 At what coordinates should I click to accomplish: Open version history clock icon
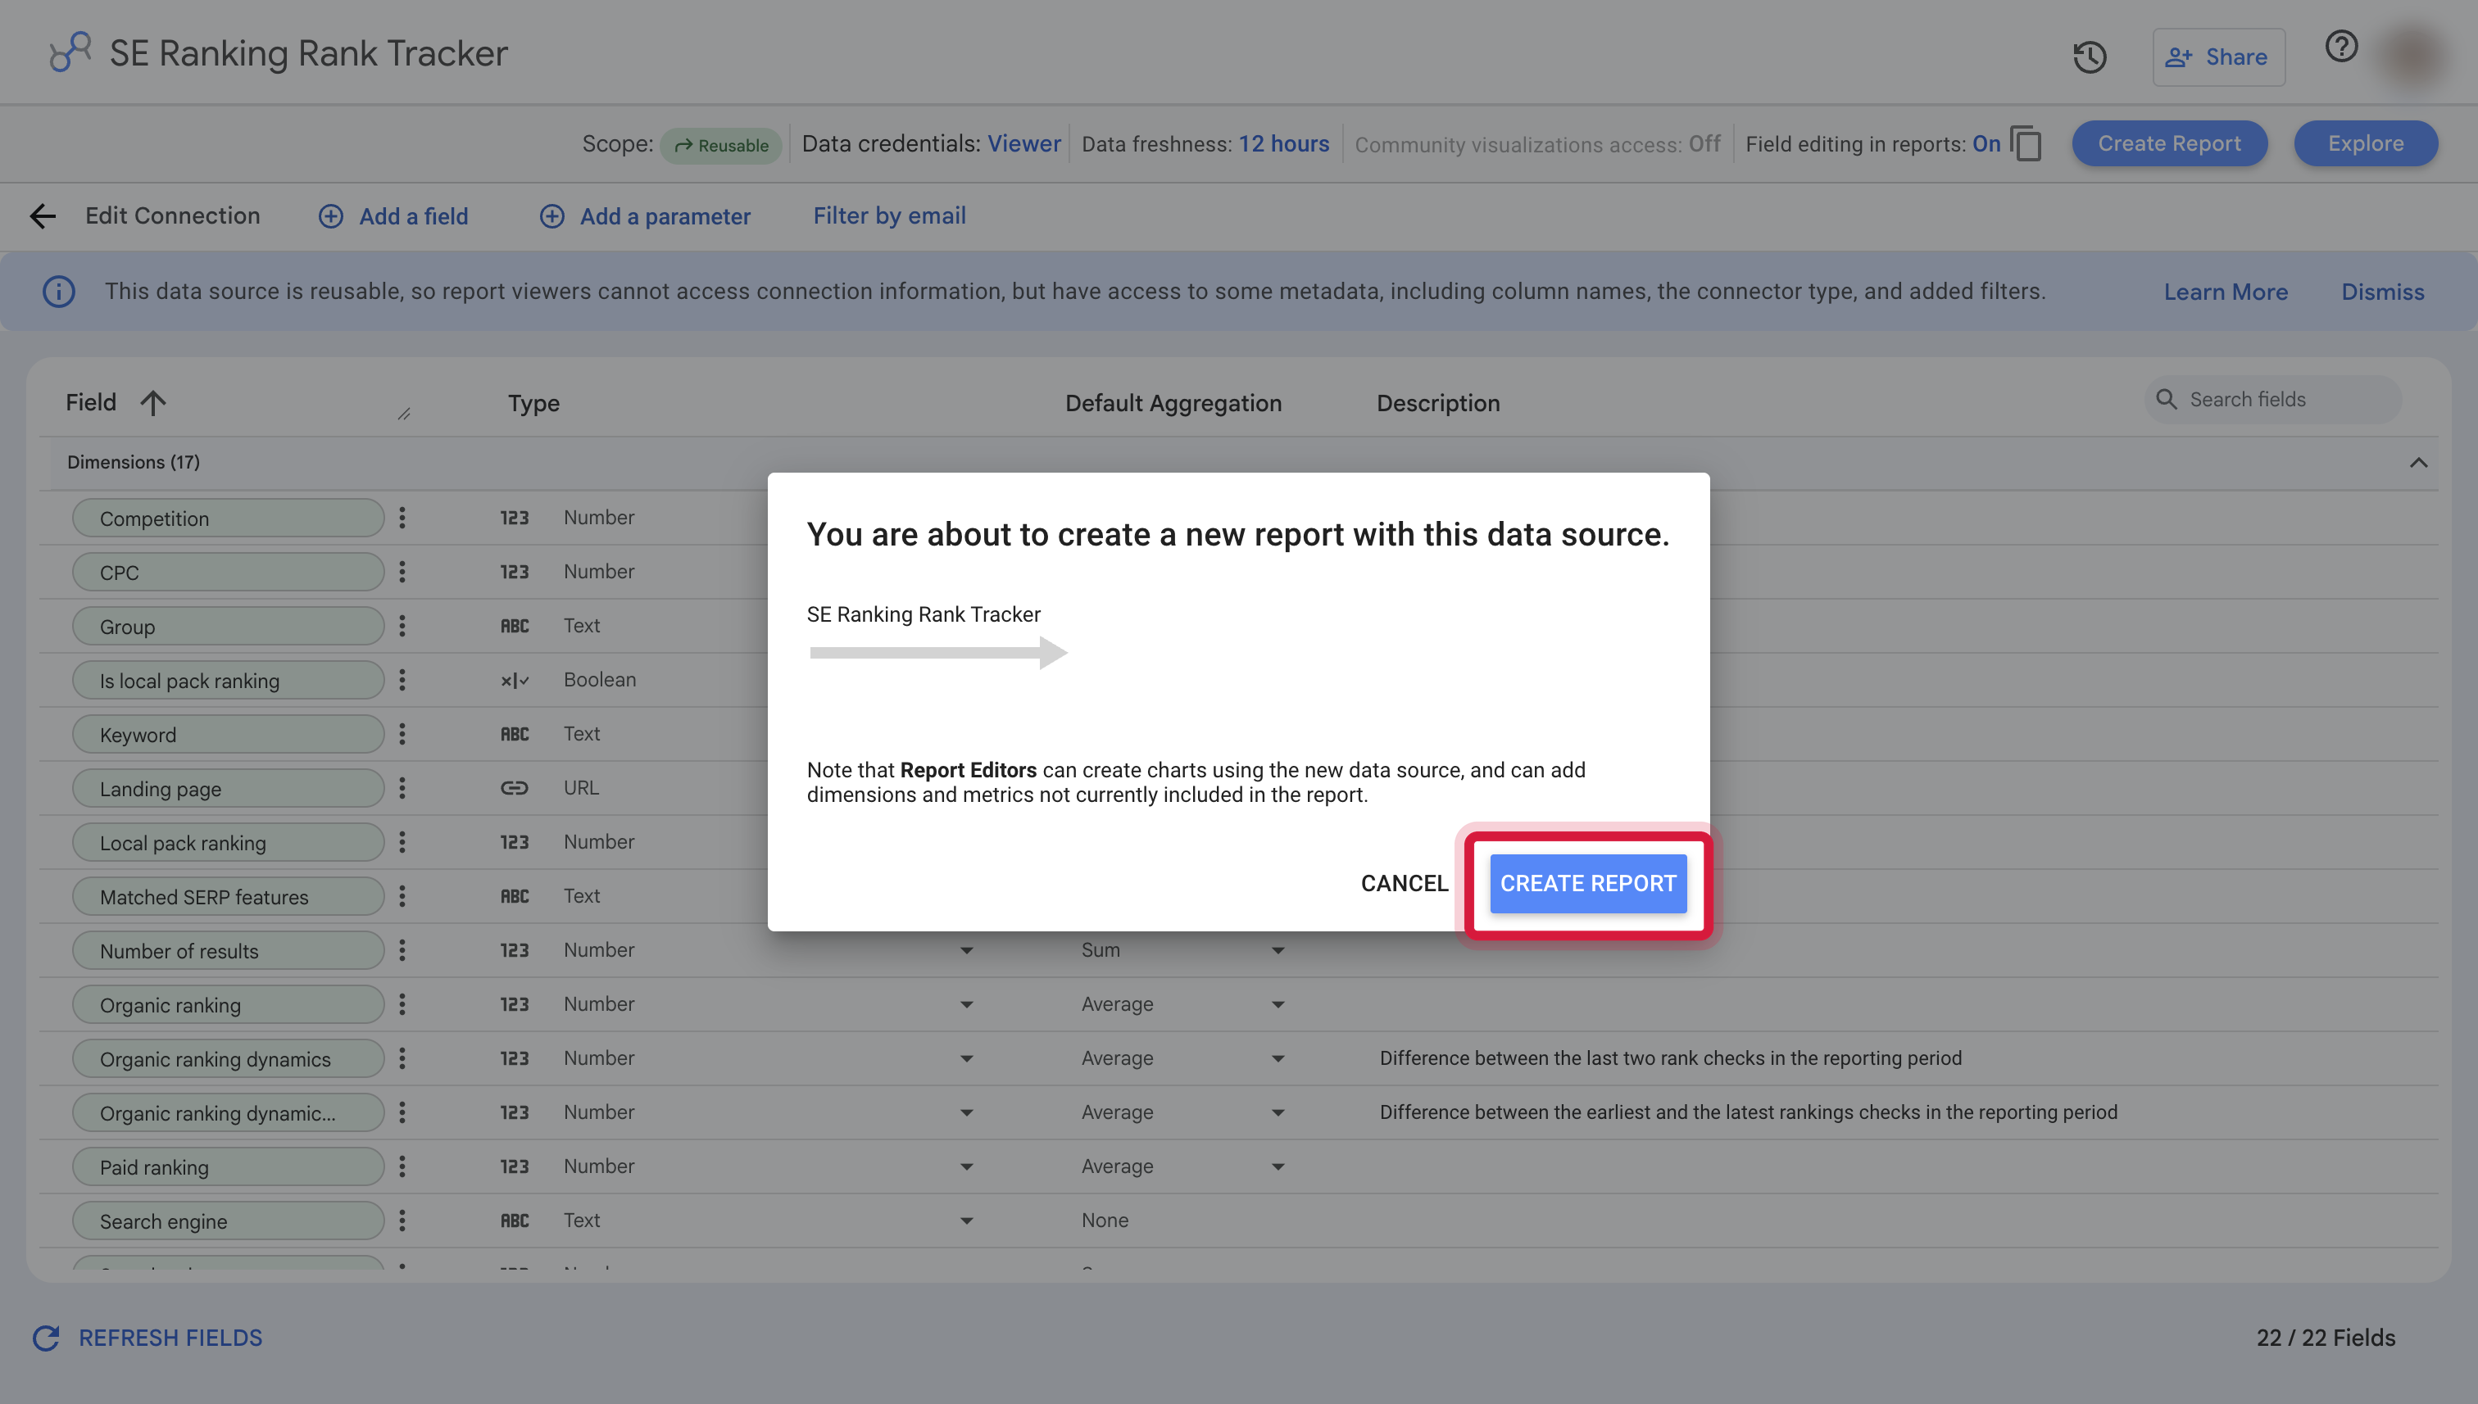pos(2090,57)
